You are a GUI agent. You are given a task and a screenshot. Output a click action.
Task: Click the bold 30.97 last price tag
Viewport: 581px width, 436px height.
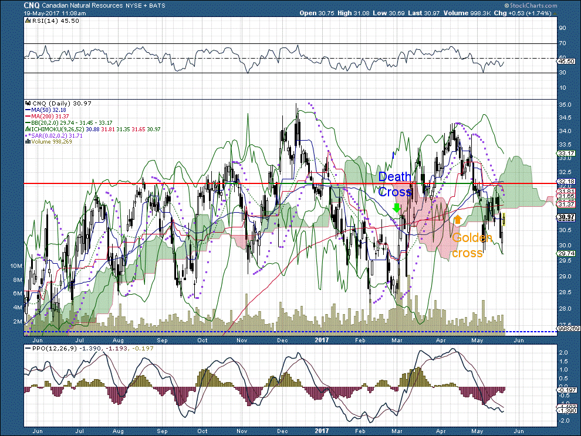click(x=566, y=217)
